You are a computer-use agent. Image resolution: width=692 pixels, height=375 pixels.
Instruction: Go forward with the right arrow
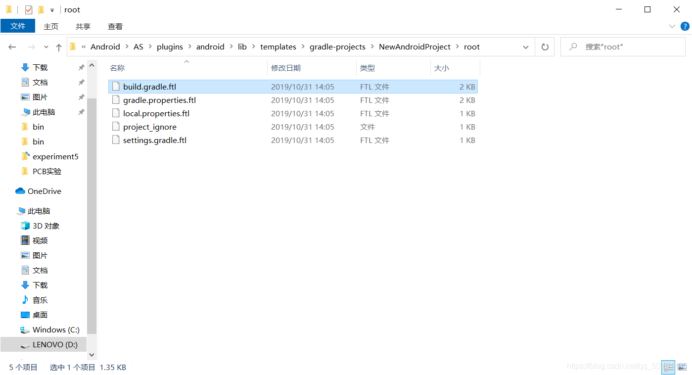[31, 47]
